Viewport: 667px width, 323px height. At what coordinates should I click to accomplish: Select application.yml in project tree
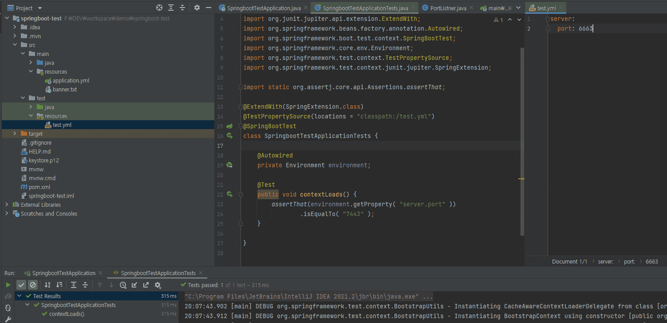pos(71,81)
